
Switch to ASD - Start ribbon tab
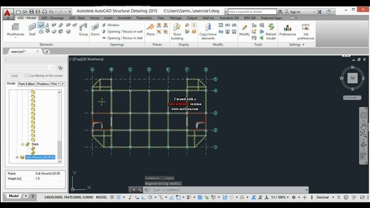click(77, 18)
